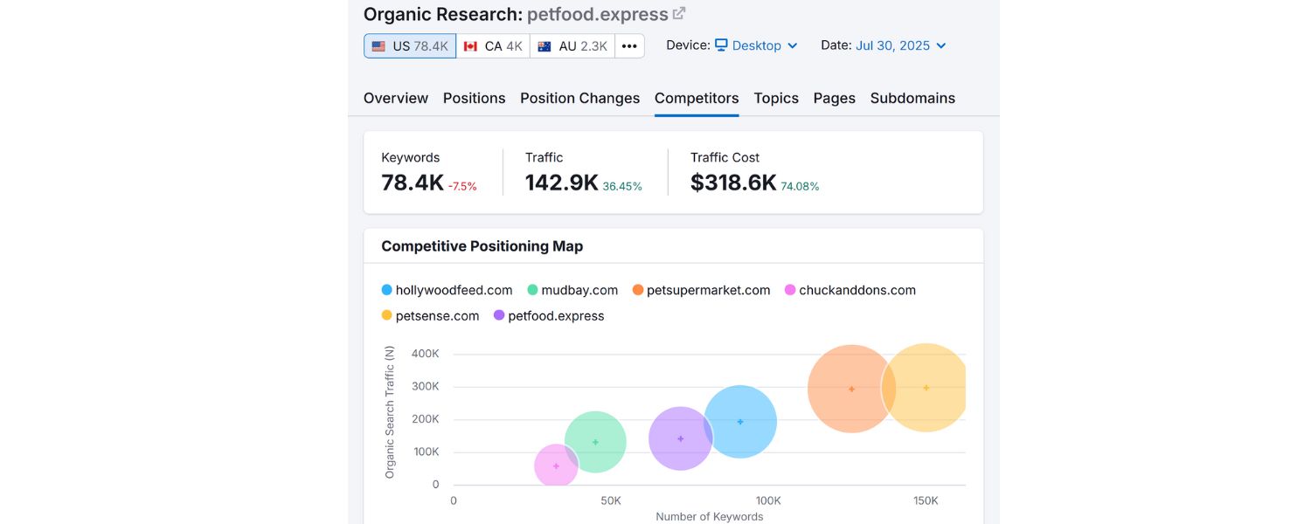Screen dimensions: 1311x524
Task: Toggle chuckanddons.com legend entry
Action: click(850, 290)
